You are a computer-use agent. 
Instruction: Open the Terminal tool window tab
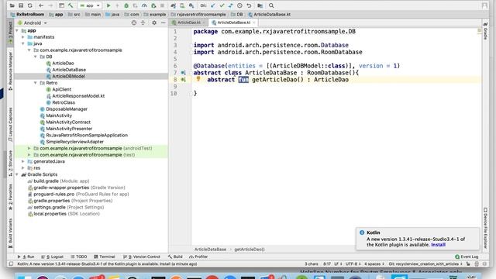coord(105,257)
